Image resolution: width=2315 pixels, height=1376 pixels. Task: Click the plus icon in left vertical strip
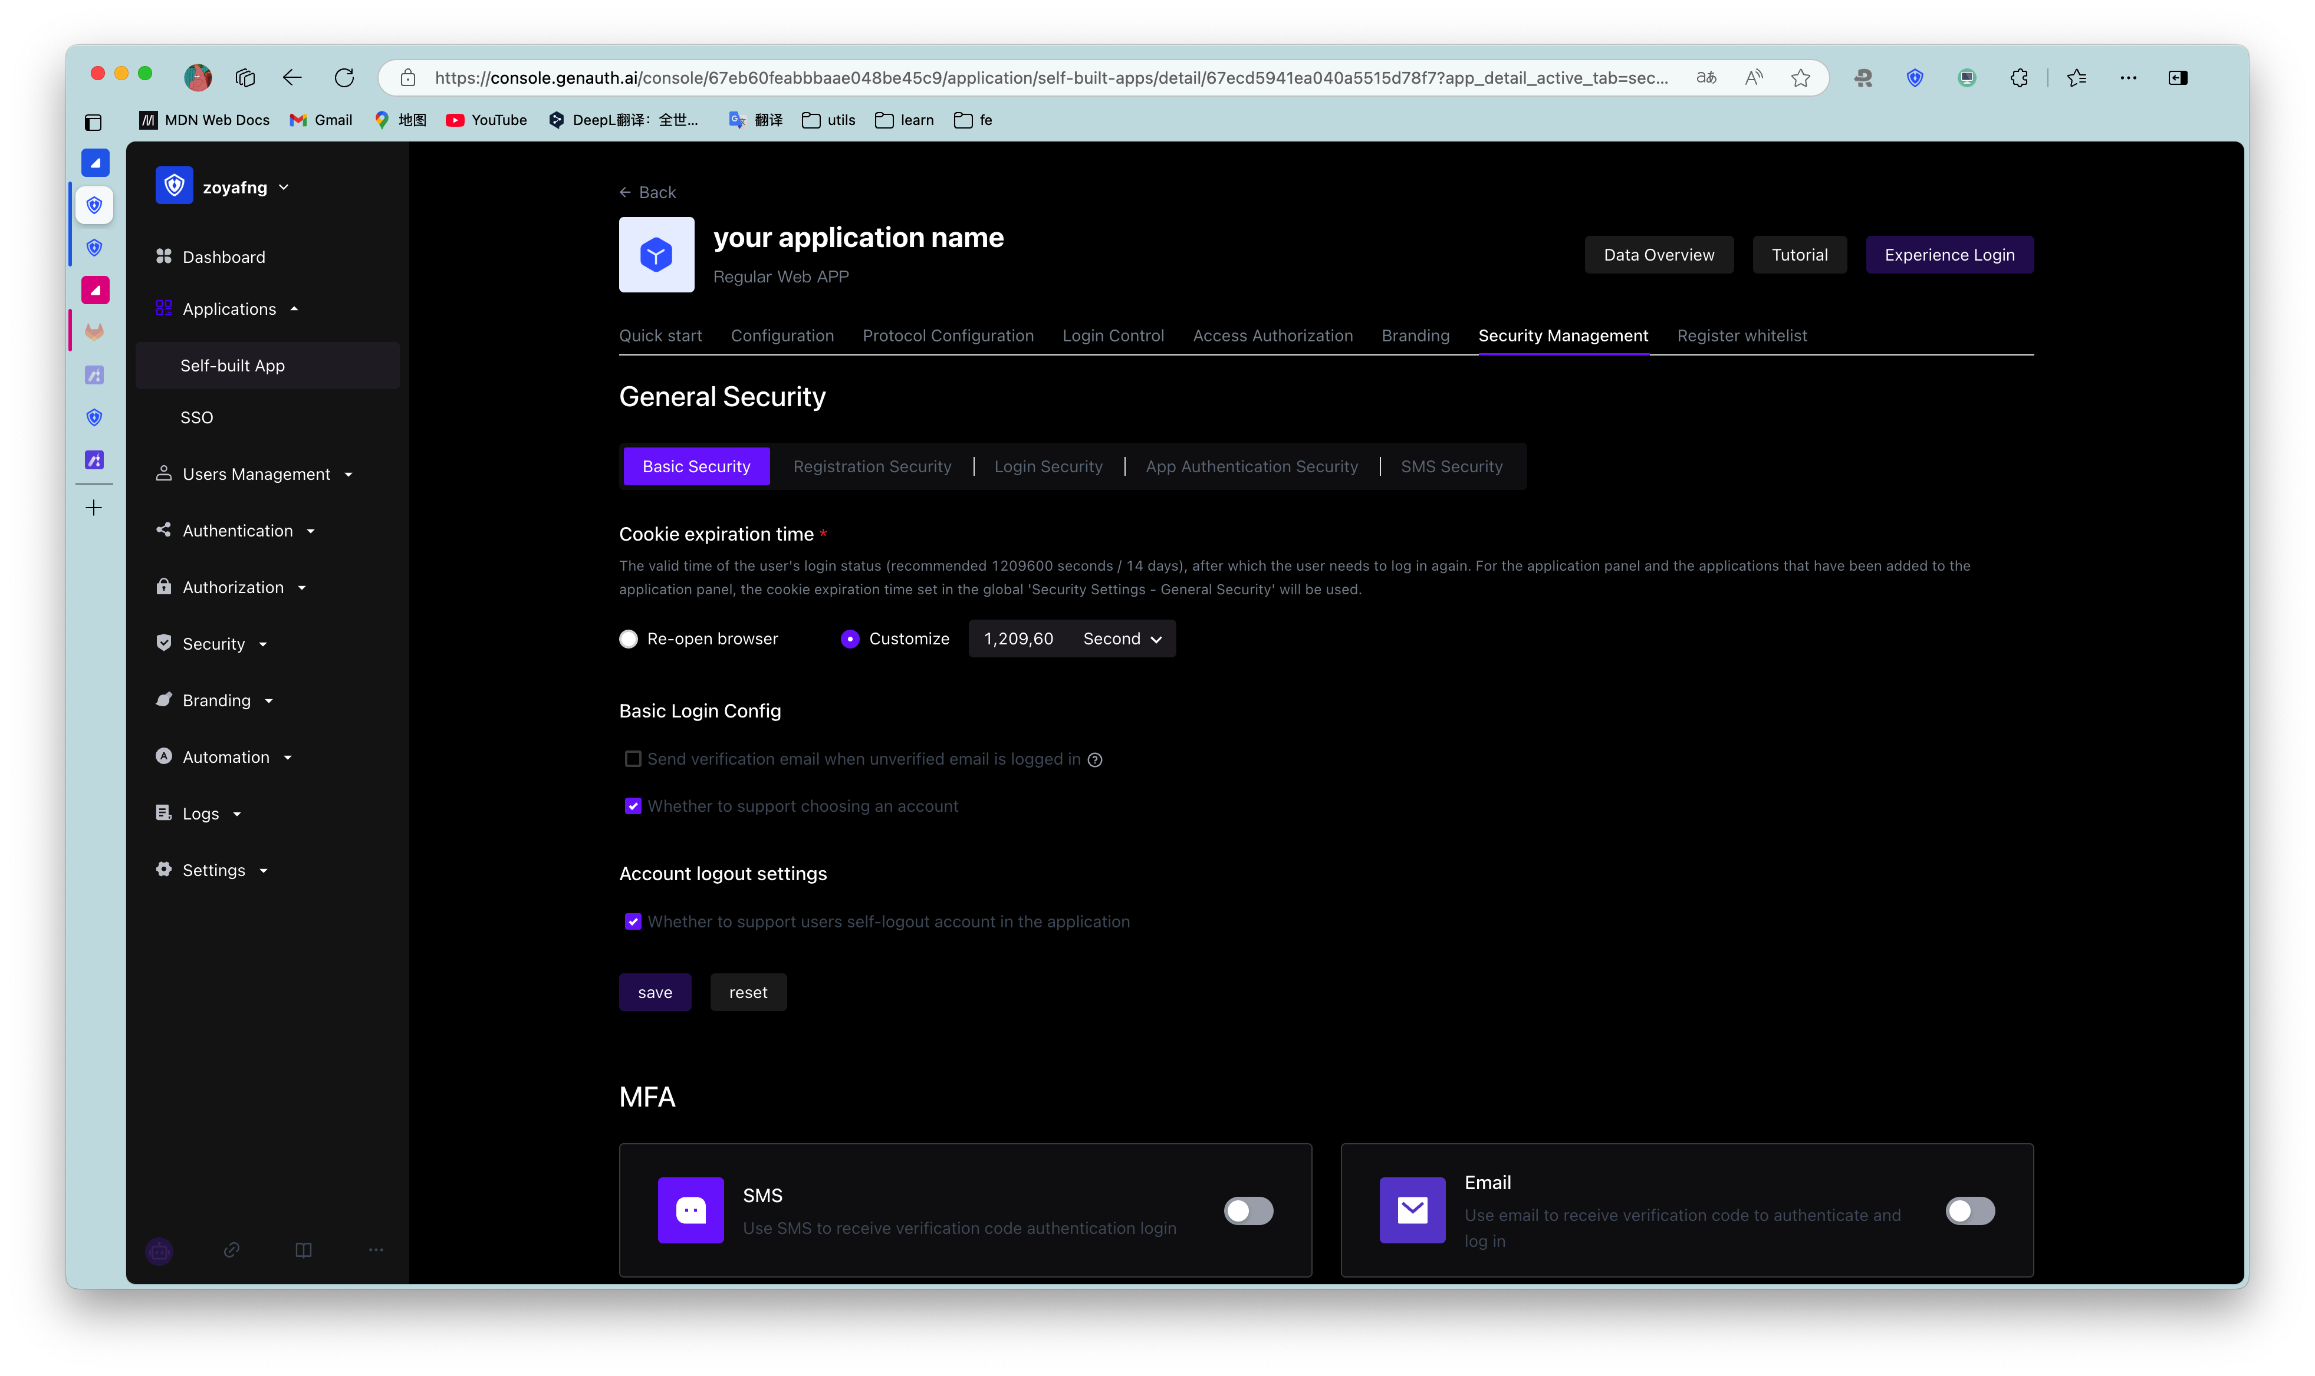click(x=94, y=508)
